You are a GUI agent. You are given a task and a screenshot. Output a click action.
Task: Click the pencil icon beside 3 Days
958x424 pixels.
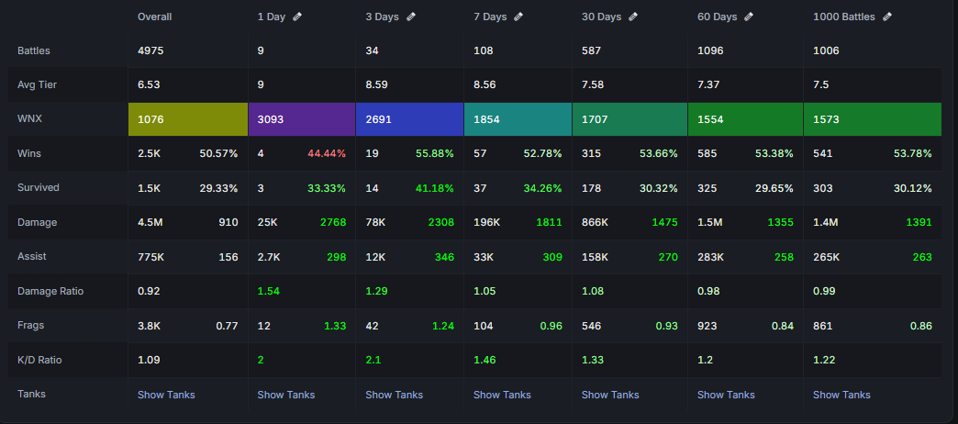[411, 17]
